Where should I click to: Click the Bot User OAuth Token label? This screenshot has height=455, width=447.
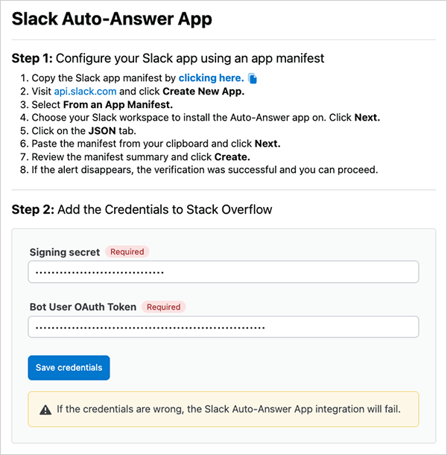pos(83,307)
